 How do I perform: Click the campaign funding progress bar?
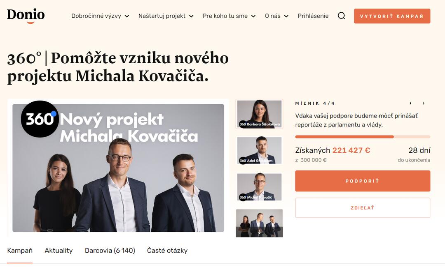click(x=363, y=137)
